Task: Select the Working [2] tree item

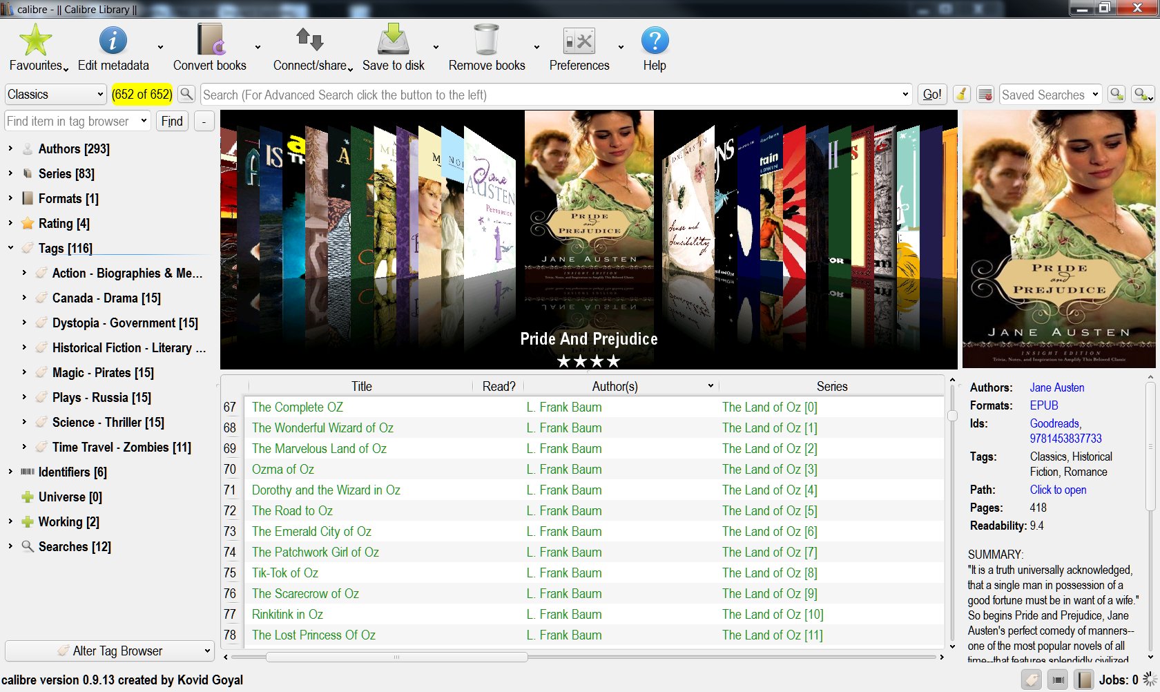Action: pos(68,521)
